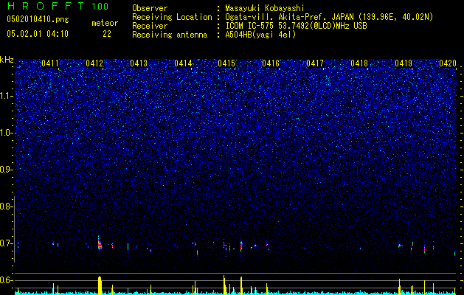Click the HROFFT title text
Screen dimensions: 464x295
click(46, 6)
